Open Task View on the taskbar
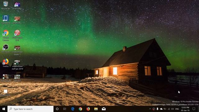 [x=65, y=109]
